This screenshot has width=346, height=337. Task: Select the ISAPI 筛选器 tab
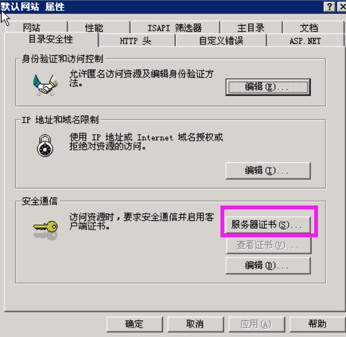coord(175,27)
